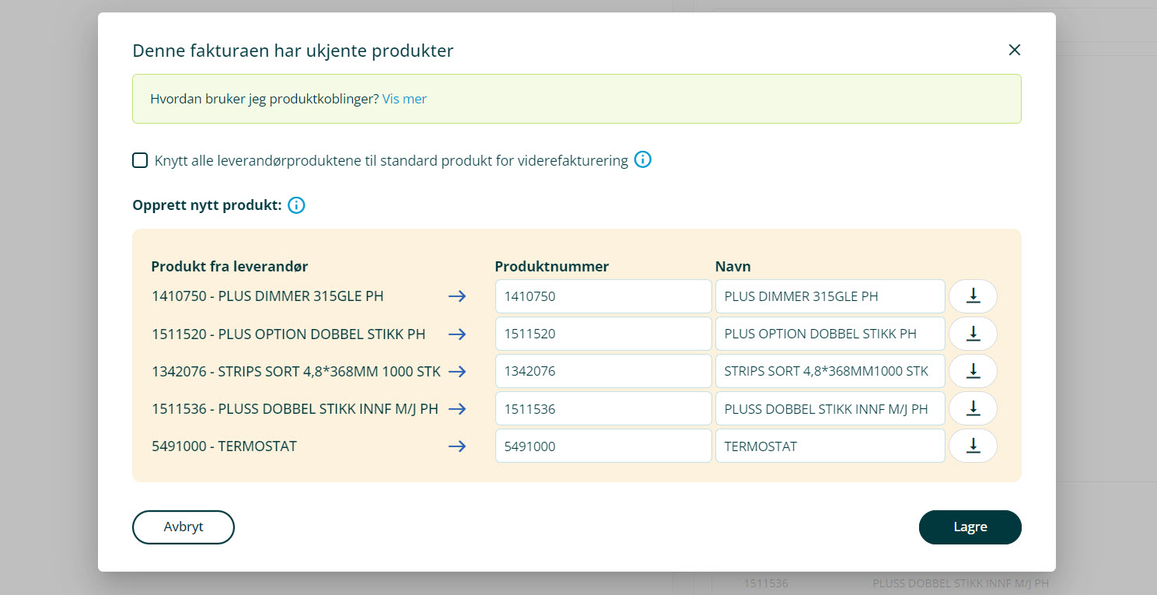Edit Produktnummer field containing 1511520
The width and height of the screenshot is (1157, 595).
(603, 334)
